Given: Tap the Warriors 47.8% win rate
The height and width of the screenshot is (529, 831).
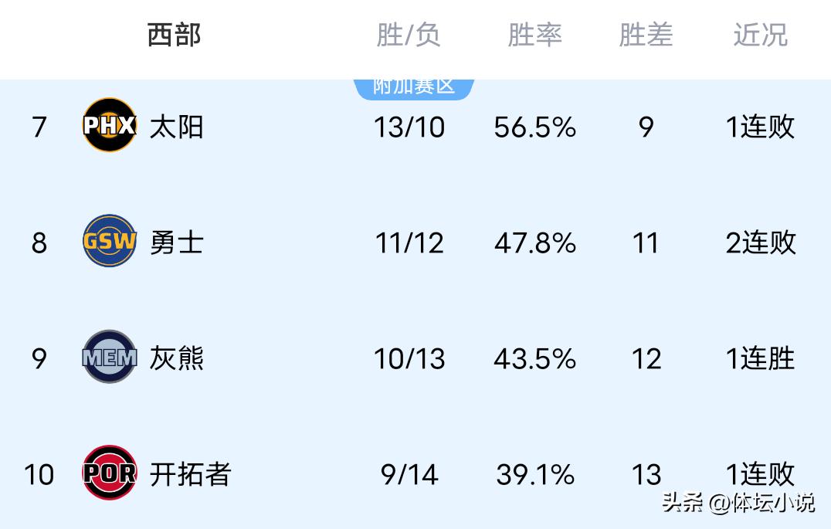Looking at the screenshot, I should pos(535,243).
